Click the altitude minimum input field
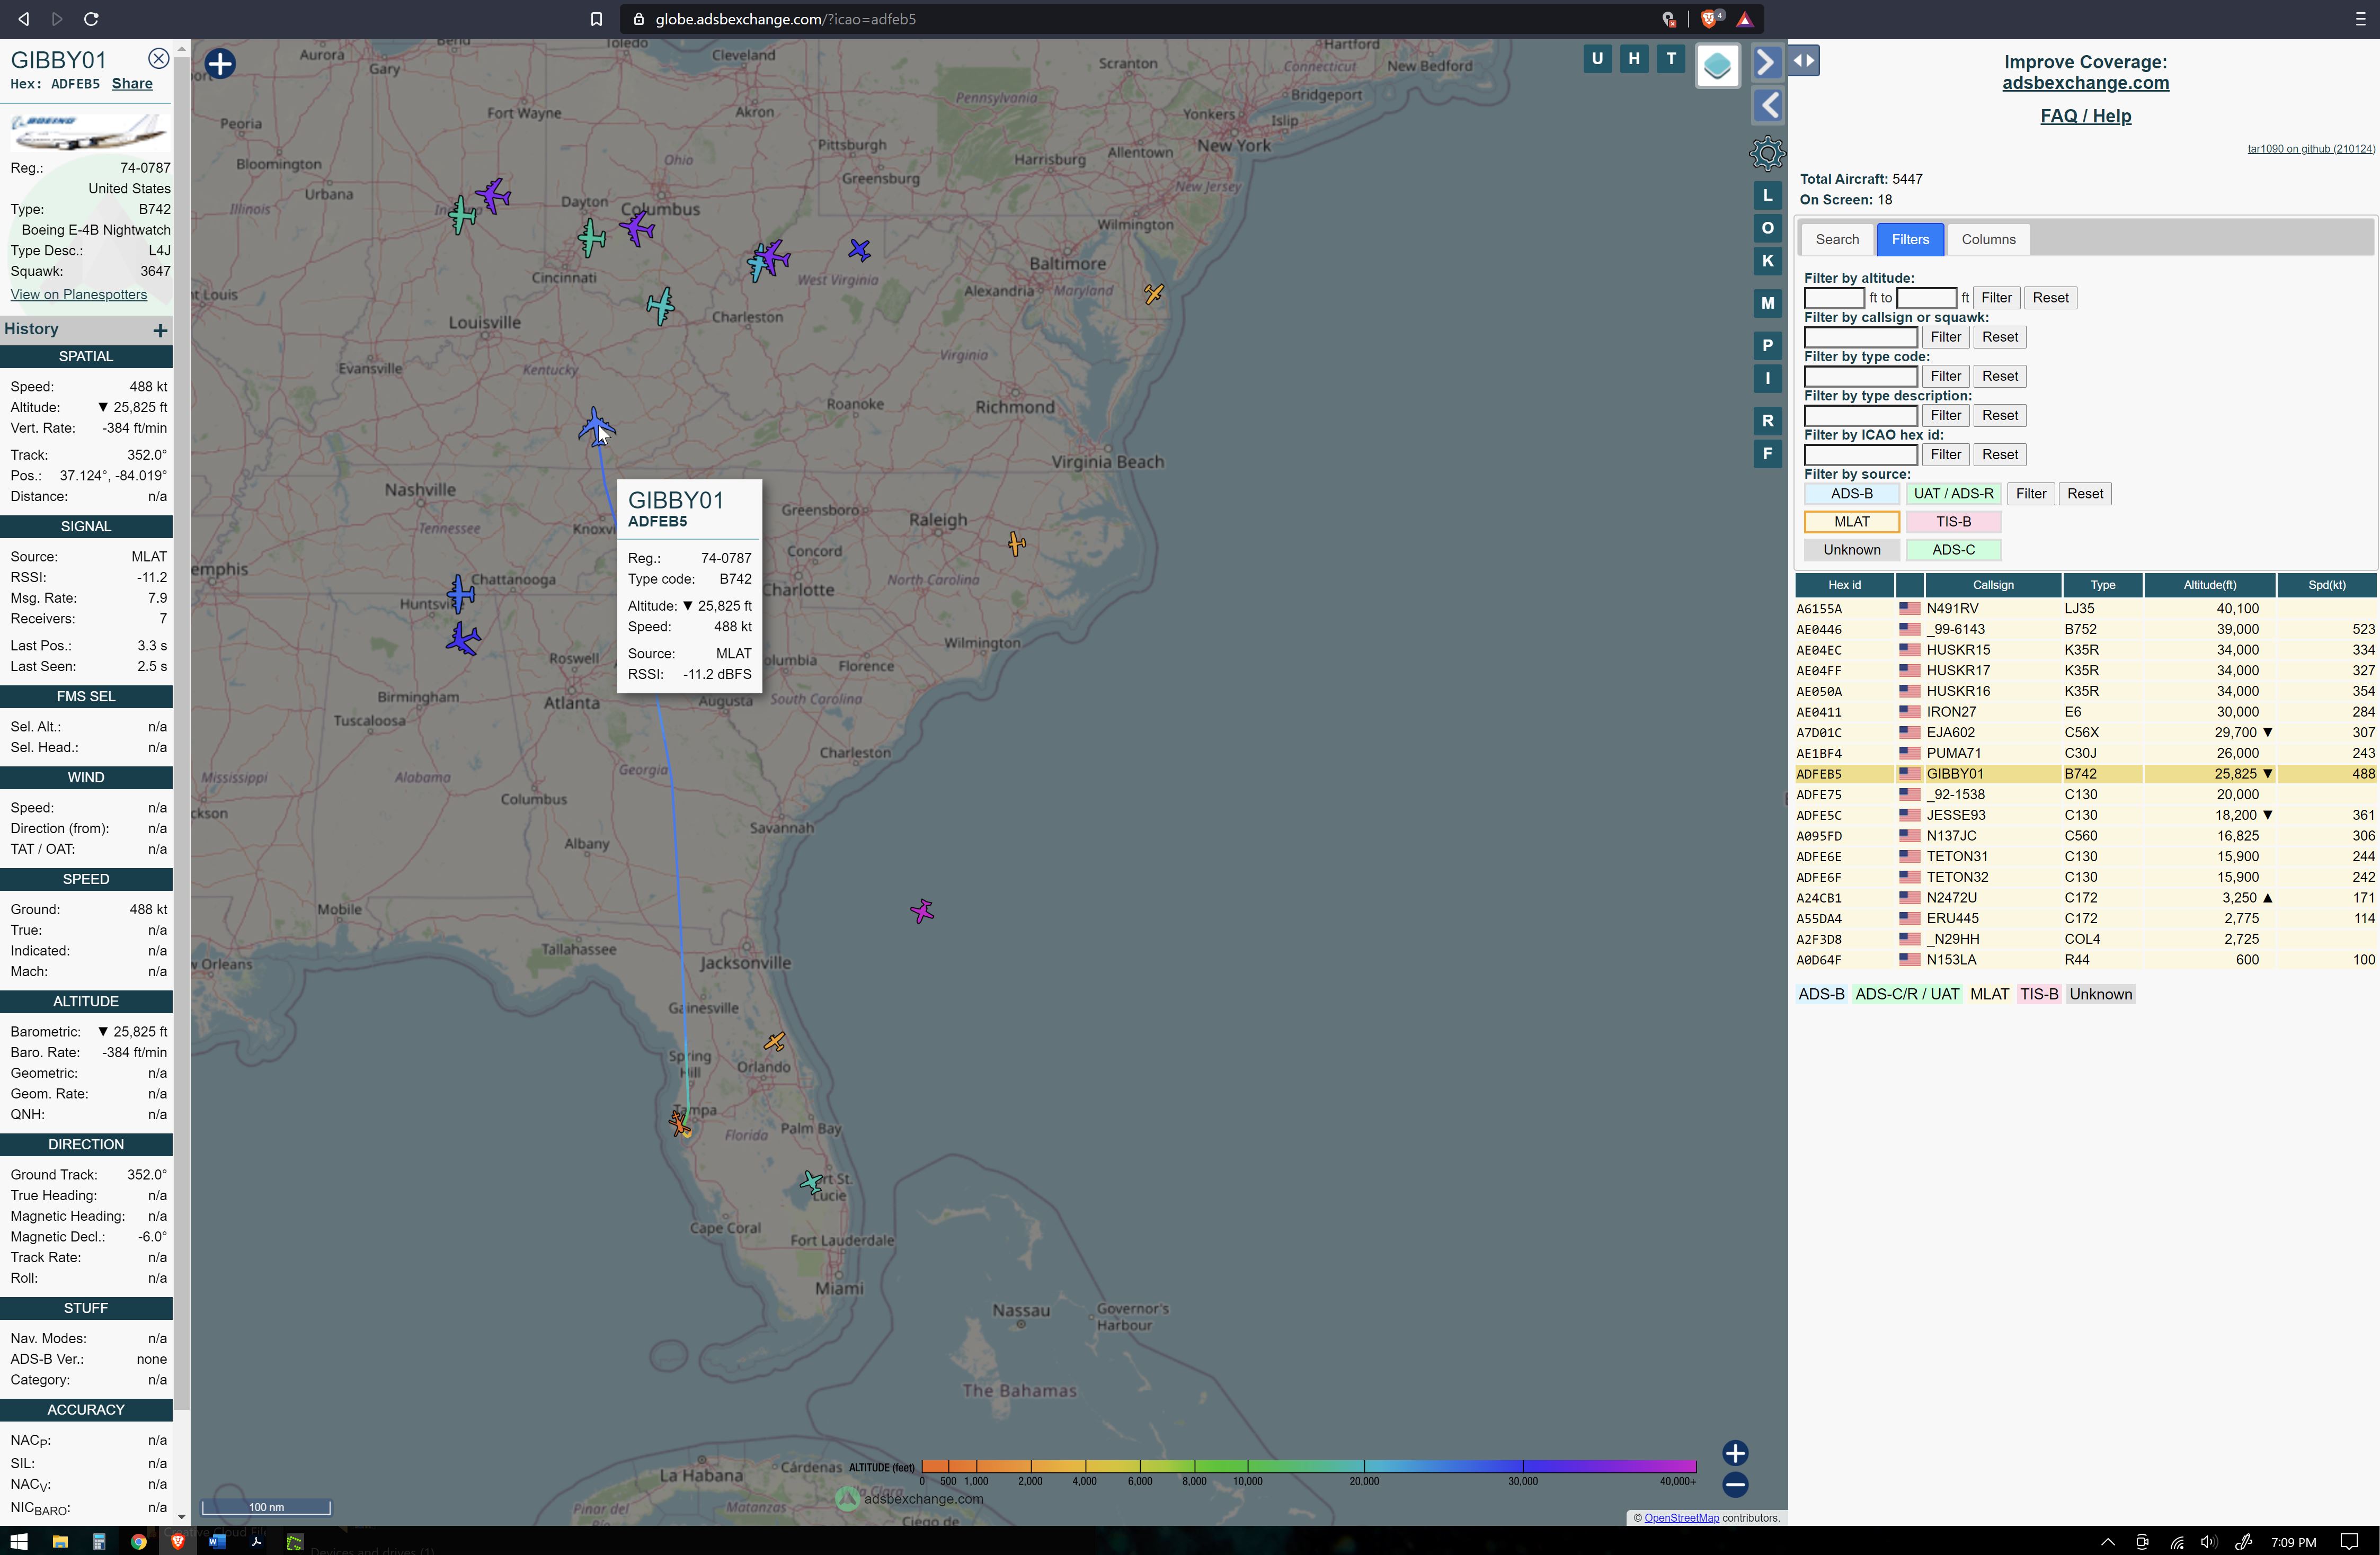Image resolution: width=2380 pixels, height=1555 pixels. click(1834, 298)
